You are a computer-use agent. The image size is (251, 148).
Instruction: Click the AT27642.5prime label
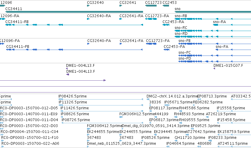201,132
